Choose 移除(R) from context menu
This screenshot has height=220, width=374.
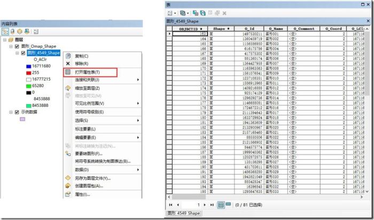point(103,64)
